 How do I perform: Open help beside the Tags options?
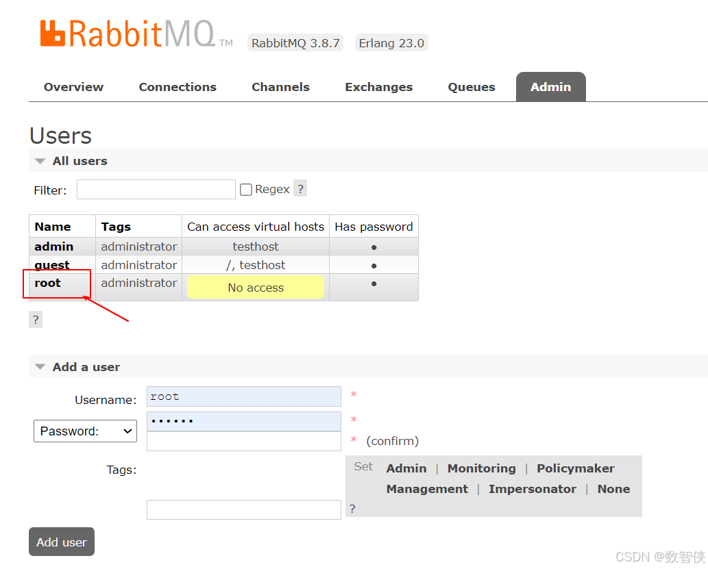[352, 508]
